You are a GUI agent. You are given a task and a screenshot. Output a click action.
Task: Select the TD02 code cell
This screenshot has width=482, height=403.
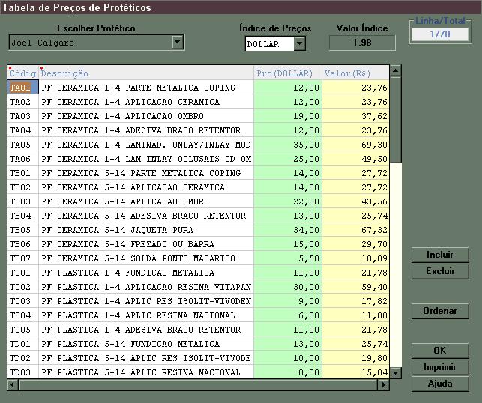pyautogui.click(x=23, y=358)
